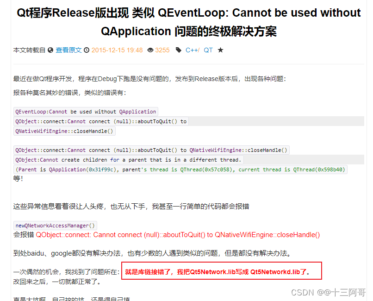The width and height of the screenshot is (373, 301).
Task: Click text 一次偶然的机会，我找到了问题所在
Action: click(66, 272)
